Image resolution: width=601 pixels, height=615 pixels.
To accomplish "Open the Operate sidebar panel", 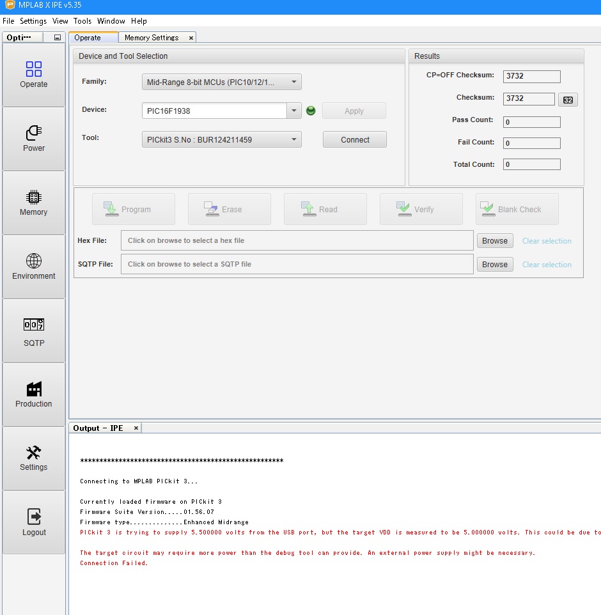I will [34, 75].
